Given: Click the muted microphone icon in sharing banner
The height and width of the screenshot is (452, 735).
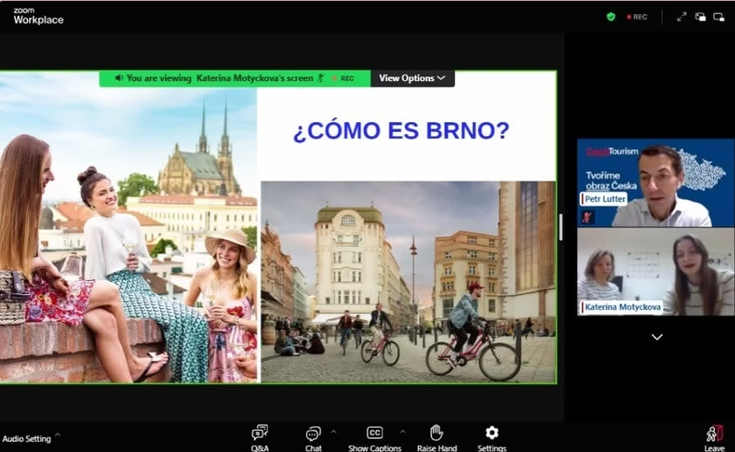Looking at the screenshot, I should click(x=320, y=78).
